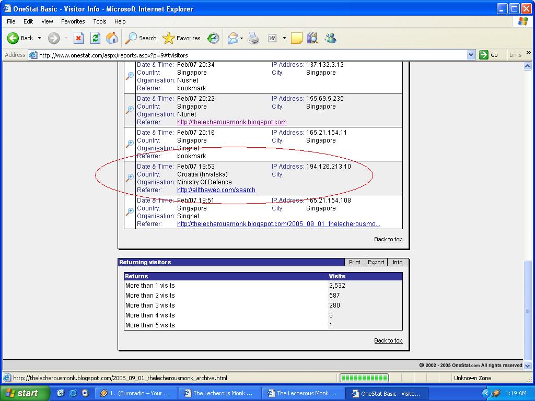Open the Favorites star toolbar button
The height and width of the screenshot is (401, 535).
pos(181,38)
